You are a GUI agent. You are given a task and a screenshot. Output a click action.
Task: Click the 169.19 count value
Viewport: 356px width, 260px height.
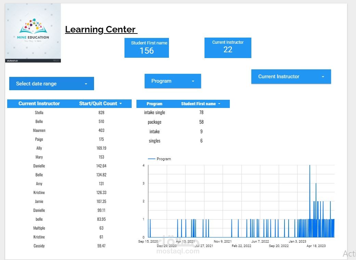[101, 148]
